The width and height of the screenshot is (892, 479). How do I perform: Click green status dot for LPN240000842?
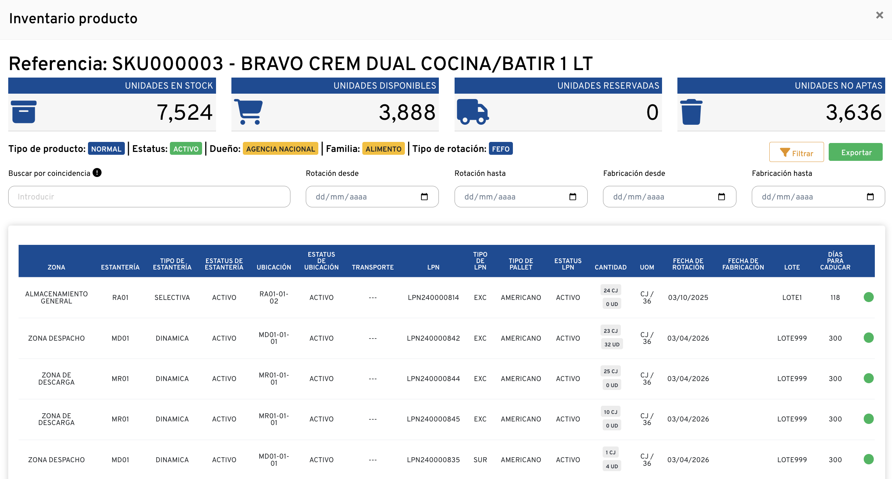click(868, 337)
